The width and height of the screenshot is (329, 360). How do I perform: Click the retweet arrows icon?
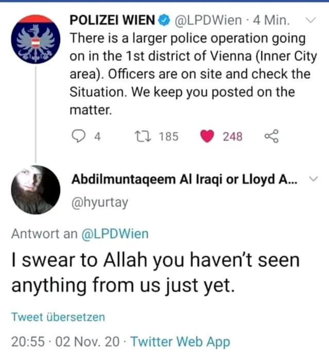143,136
